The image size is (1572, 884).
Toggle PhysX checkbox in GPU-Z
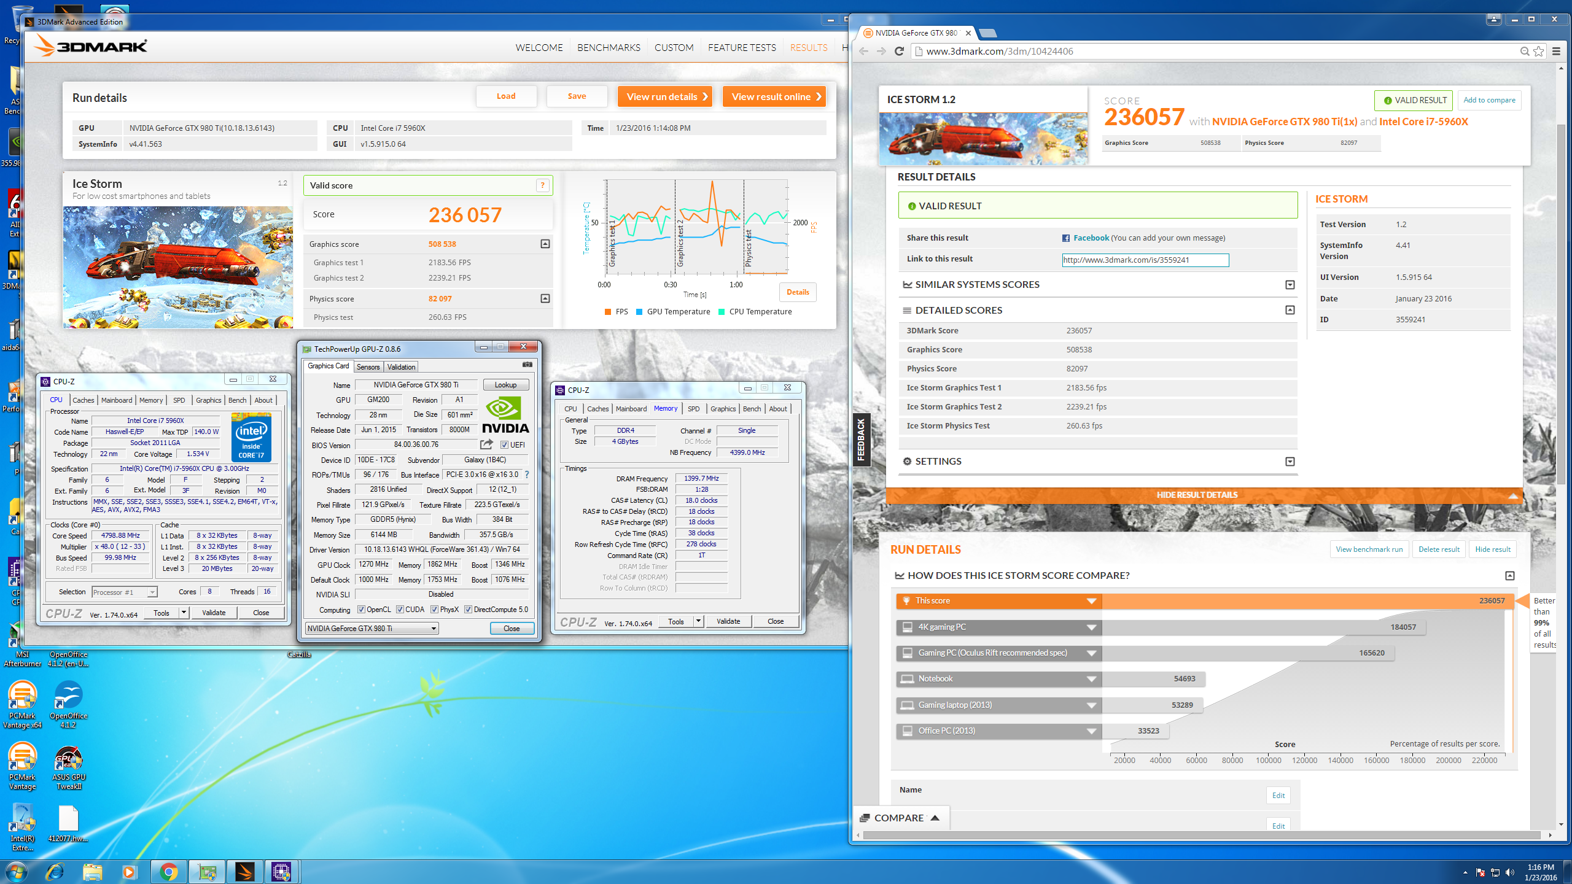(x=434, y=610)
